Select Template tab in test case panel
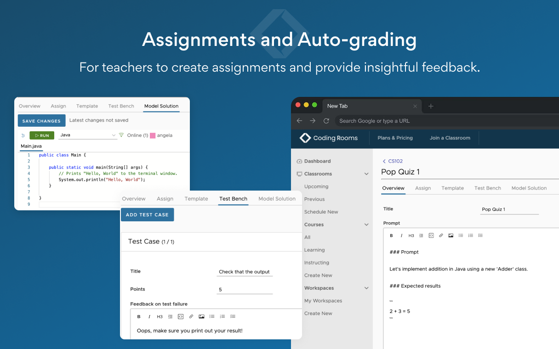This screenshot has height=349, width=559. [x=196, y=199]
